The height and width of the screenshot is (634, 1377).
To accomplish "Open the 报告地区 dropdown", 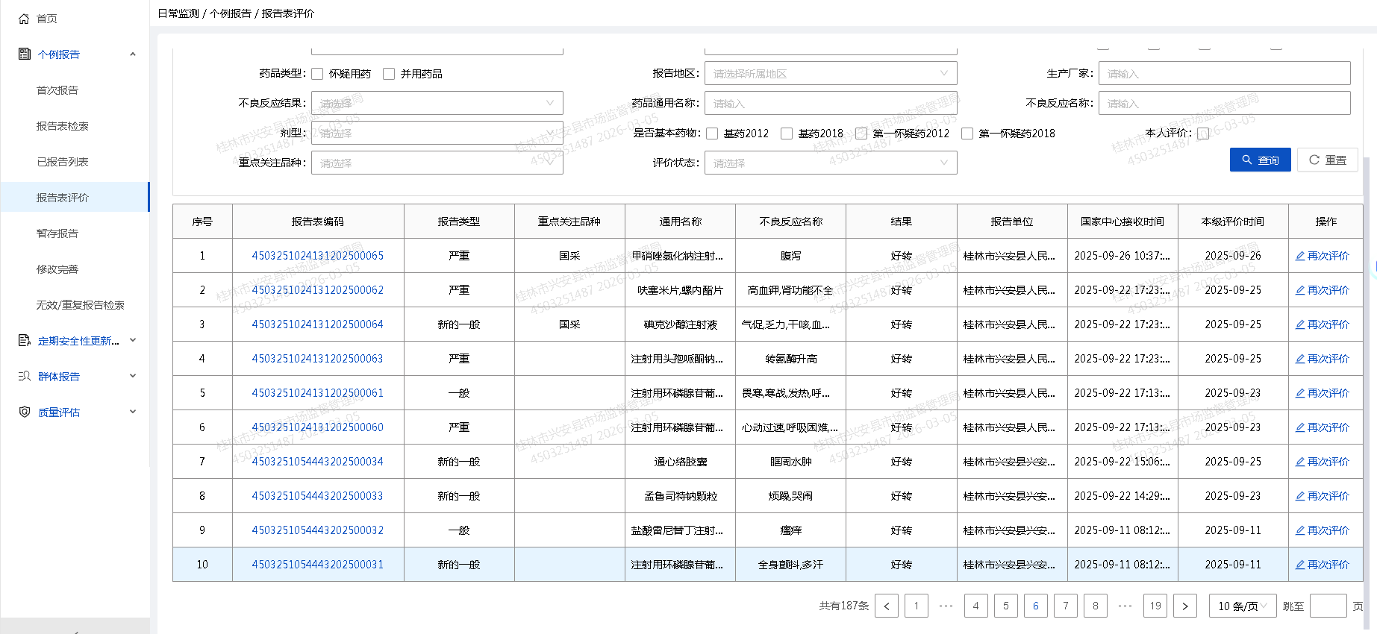I will click(830, 73).
